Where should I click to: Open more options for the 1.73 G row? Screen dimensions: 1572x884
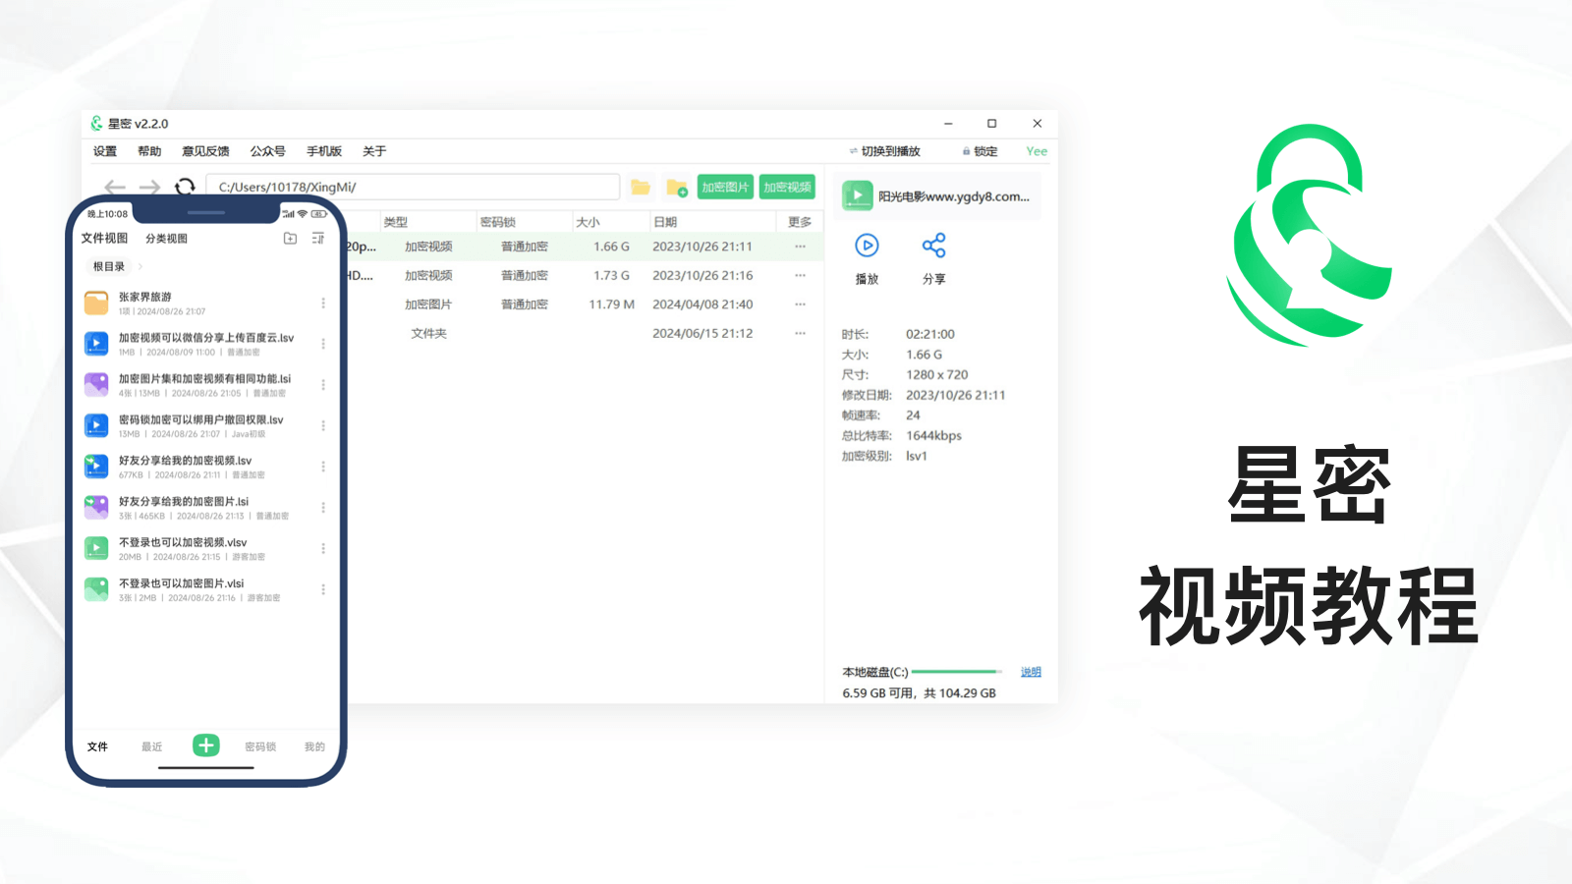point(801,275)
